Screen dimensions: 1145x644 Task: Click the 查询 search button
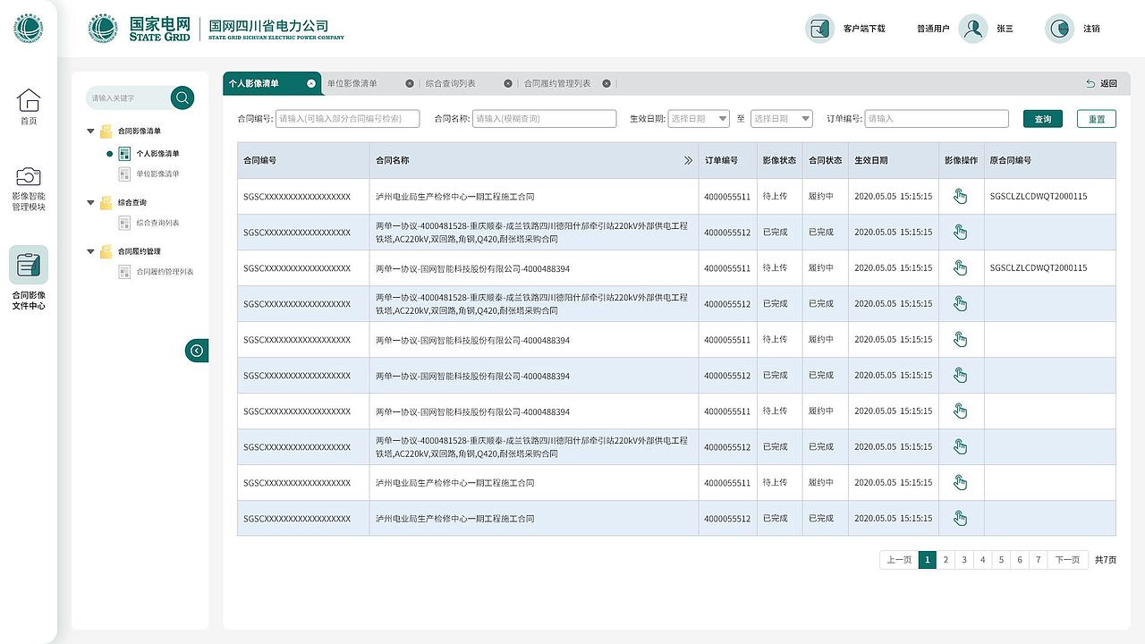(x=1043, y=118)
